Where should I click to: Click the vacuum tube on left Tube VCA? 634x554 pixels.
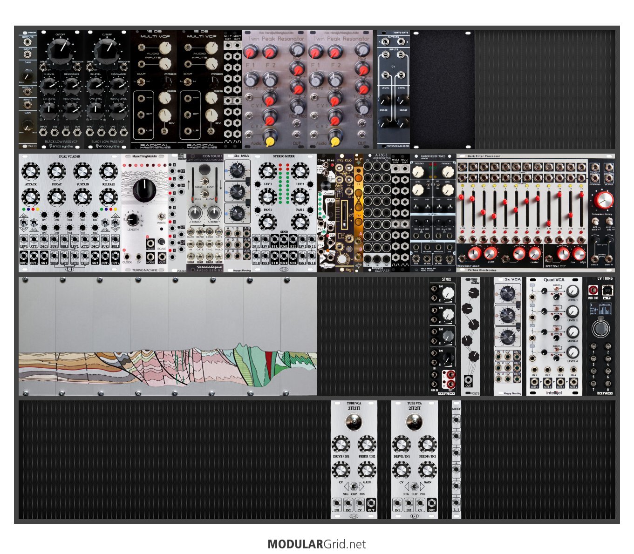354,423
